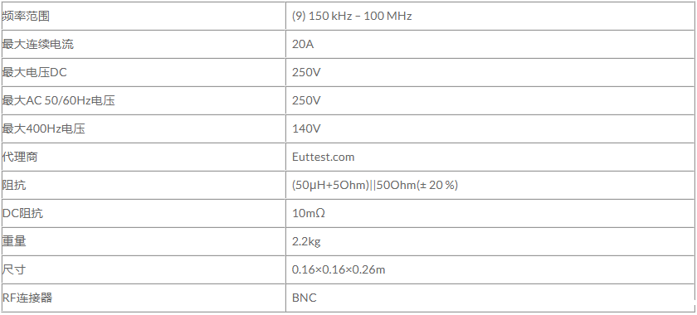Click the 2.2kg weight value
This screenshot has height=315, width=697.
pos(306,242)
